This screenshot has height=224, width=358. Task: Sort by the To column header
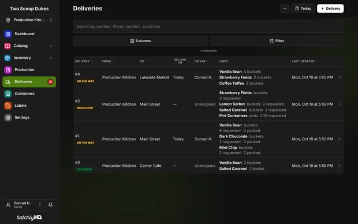[x=143, y=61]
